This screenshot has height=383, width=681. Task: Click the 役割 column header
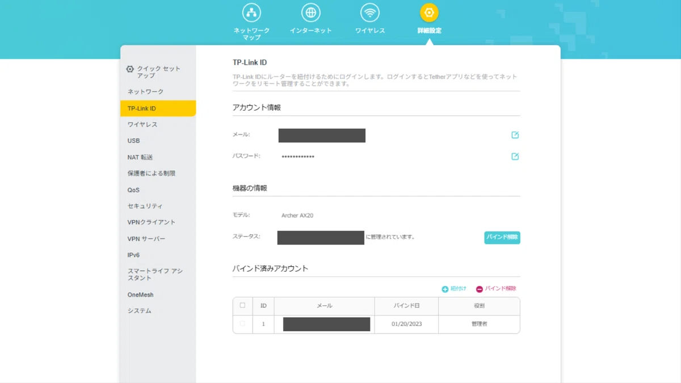coord(480,306)
